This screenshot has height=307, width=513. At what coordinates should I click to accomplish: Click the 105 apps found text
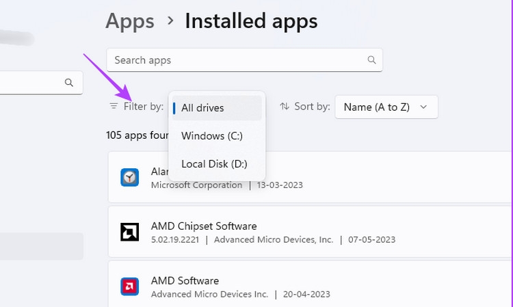(137, 135)
